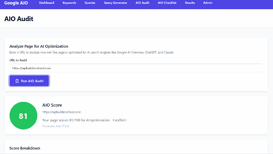The width and height of the screenshot is (273, 154).
Task: Click the clipboard icon on Run AIO Audit
Action: pyautogui.click(x=17, y=81)
